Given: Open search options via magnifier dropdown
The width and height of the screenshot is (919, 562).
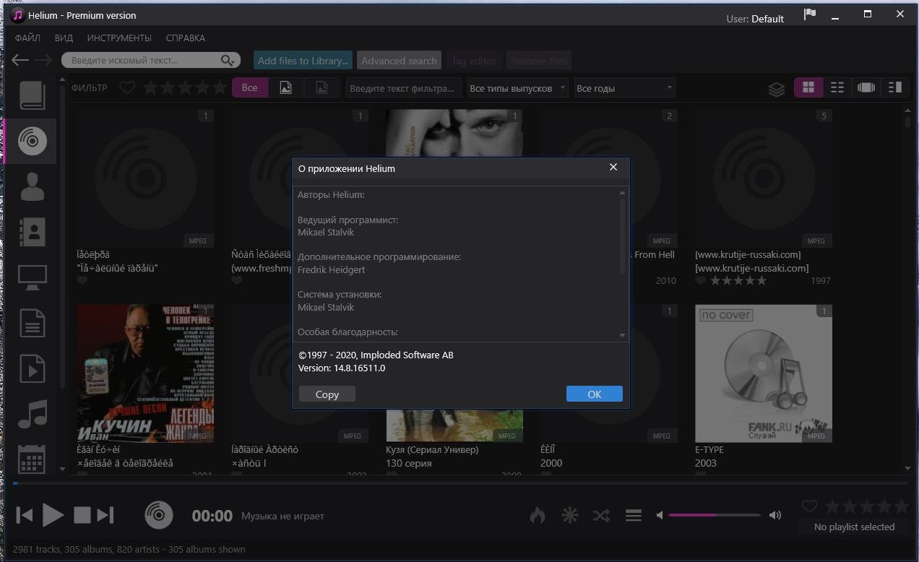Looking at the screenshot, I should point(229,61).
